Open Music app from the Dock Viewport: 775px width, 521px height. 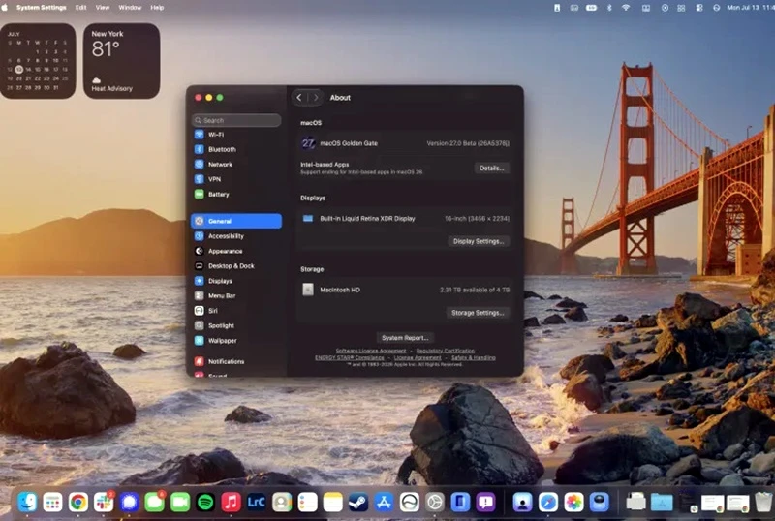click(x=231, y=503)
